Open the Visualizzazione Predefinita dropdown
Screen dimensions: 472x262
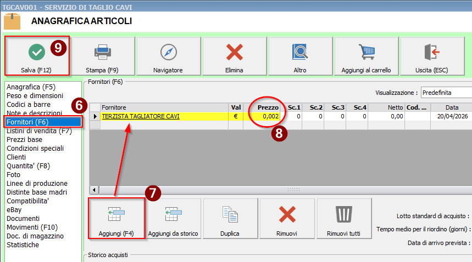pyautogui.click(x=446, y=93)
